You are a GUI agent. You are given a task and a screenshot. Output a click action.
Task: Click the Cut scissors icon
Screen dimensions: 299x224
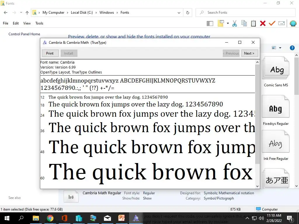pos(234,23)
